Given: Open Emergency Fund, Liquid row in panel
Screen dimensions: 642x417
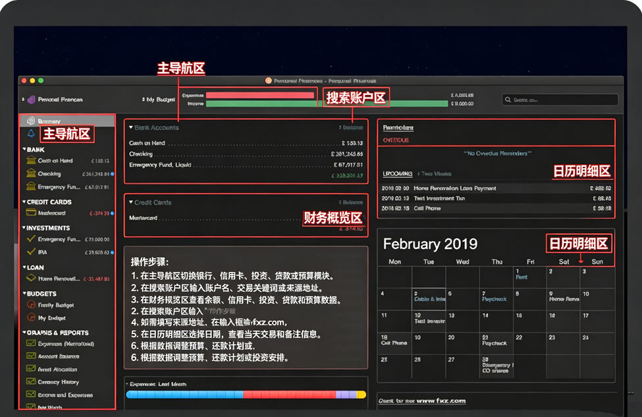Looking at the screenshot, I should (246, 165).
